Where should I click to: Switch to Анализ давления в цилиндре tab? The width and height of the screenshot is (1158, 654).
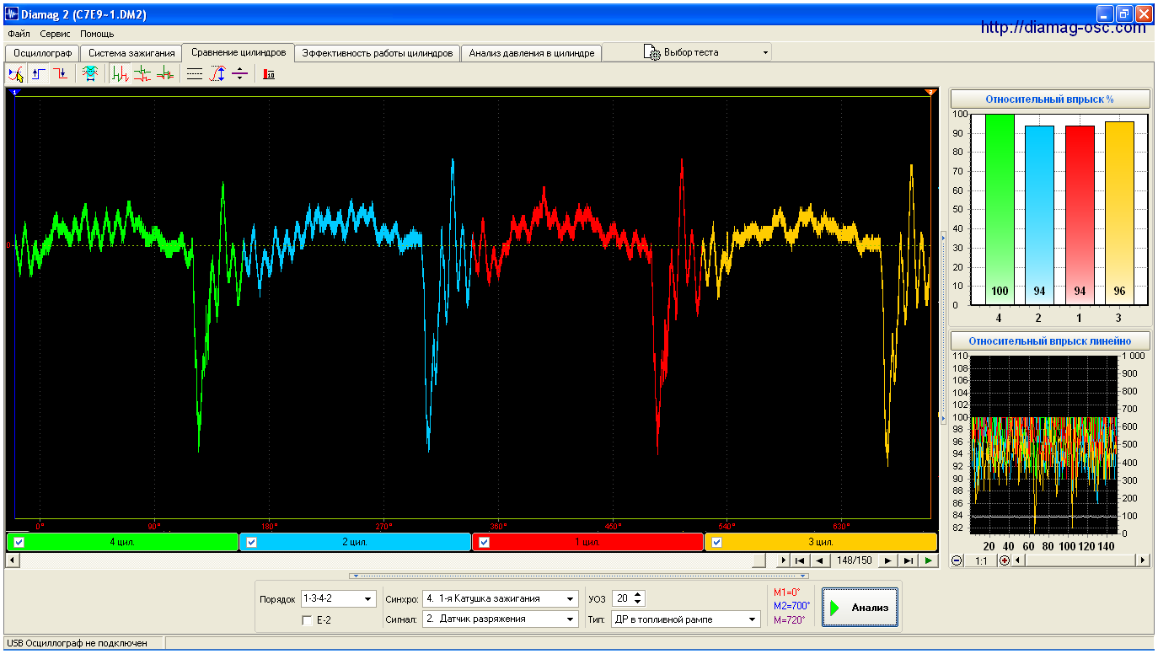[x=532, y=53]
